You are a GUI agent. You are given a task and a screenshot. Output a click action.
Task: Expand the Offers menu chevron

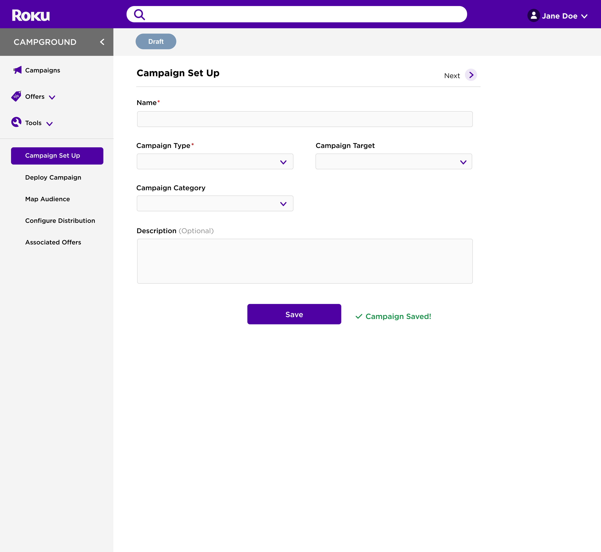click(52, 97)
